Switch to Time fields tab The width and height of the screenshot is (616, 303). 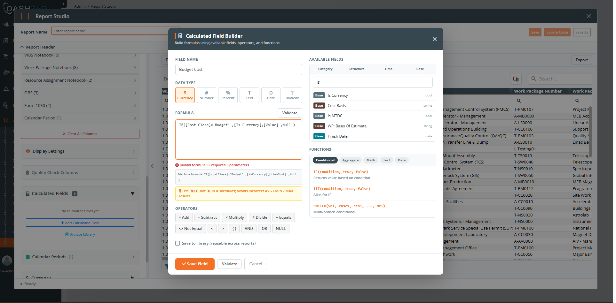pyautogui.click(x=388, y=69)
